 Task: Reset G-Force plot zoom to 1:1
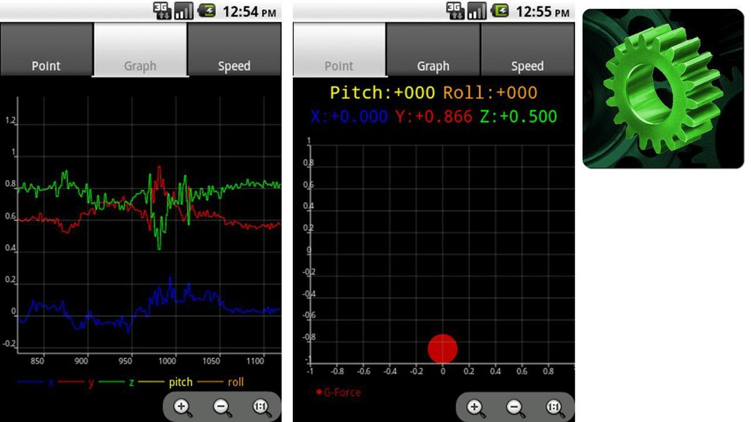point(554,408)
